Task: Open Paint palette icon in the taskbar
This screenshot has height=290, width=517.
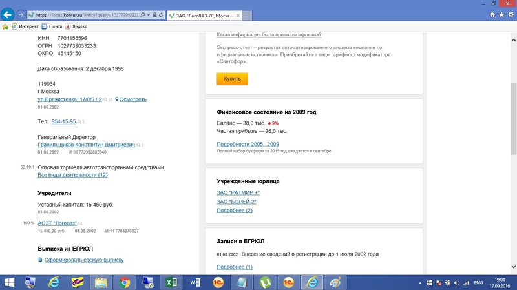Action: [335, 283]
